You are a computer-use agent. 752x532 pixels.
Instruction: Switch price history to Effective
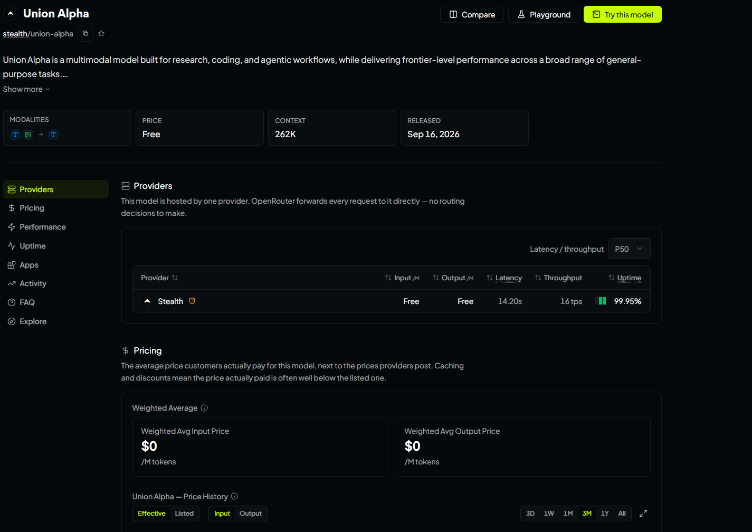(151, 514)
